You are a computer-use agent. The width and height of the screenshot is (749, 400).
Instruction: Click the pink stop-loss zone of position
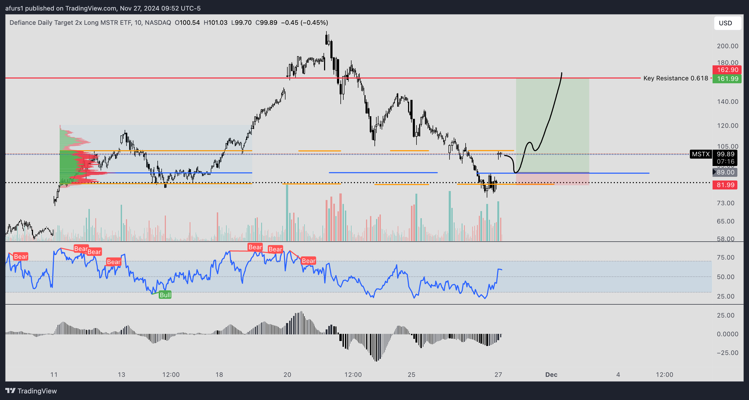tap(553, 179)
